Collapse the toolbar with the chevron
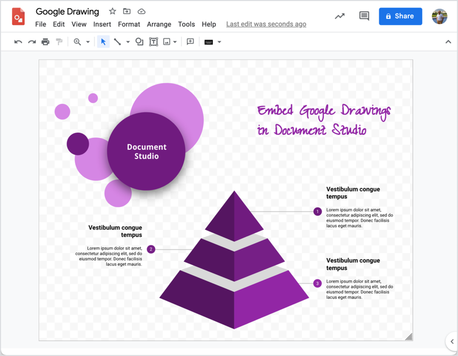This screenshot has width=458, height=356. [448, 42]
